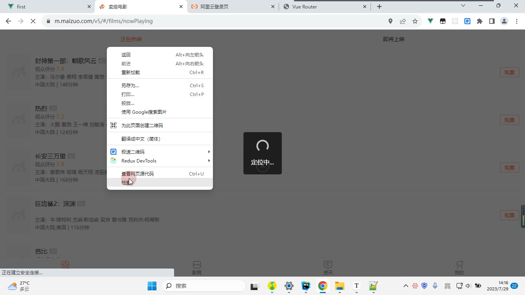Select 另存为... in the context menu

click(x=160, y=85)
